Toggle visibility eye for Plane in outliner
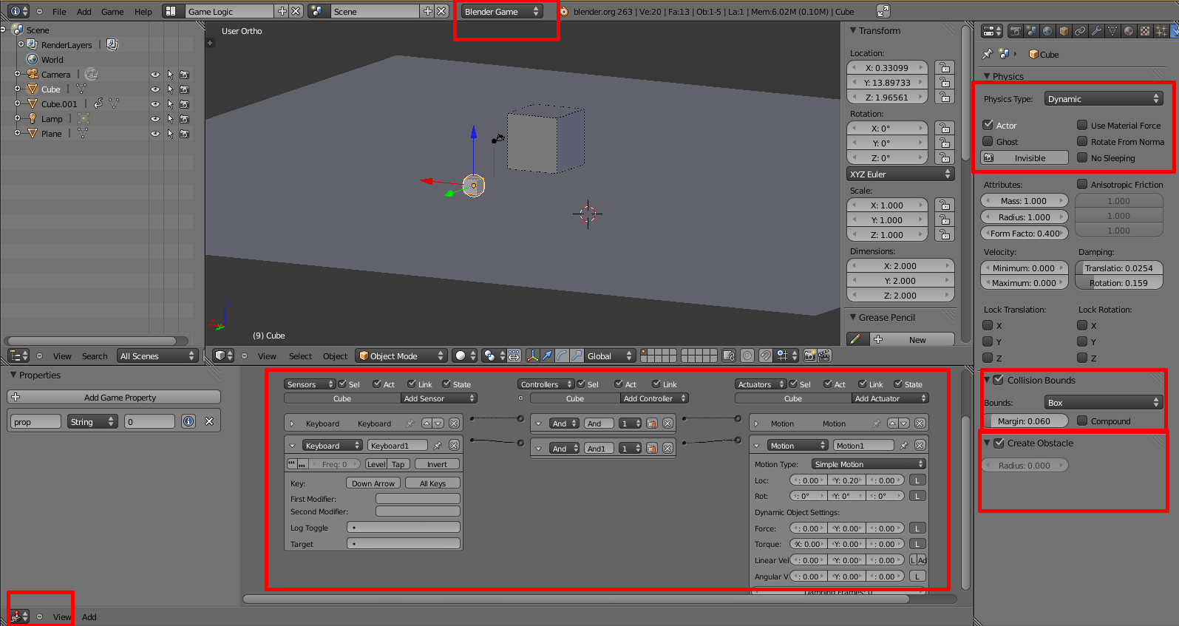Image resolution: width=1179 pixels, height=626 pixels. (155, 134)
